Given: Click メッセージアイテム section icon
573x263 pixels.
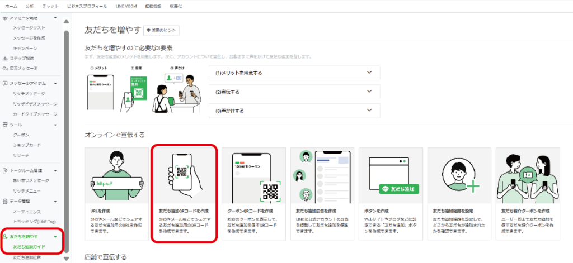Looking at the screenshot, I should (x=5, y=84).
